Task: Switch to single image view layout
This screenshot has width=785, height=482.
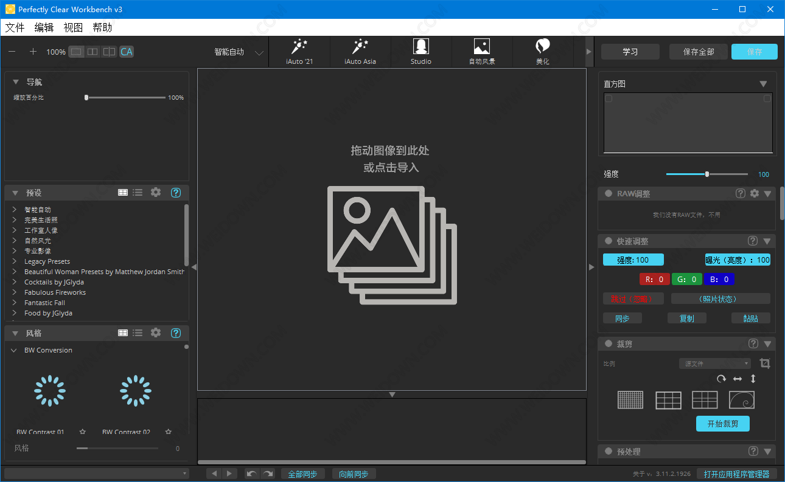Action: pyautogui.click(x=77, y=52)
